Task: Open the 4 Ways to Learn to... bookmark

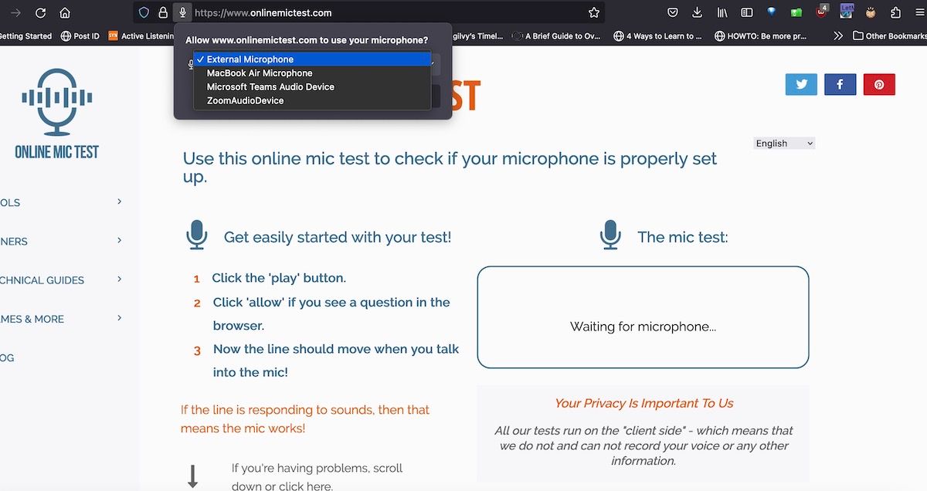Action: [x=657, y=36]
